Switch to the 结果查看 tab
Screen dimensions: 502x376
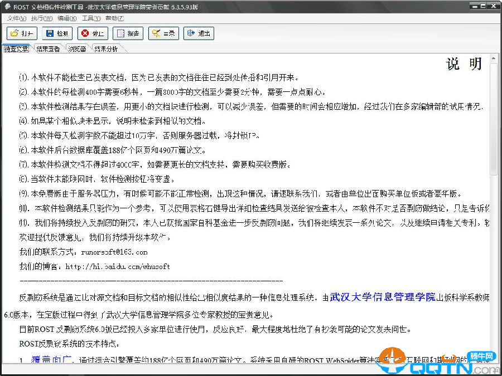(x=48, y=49)
